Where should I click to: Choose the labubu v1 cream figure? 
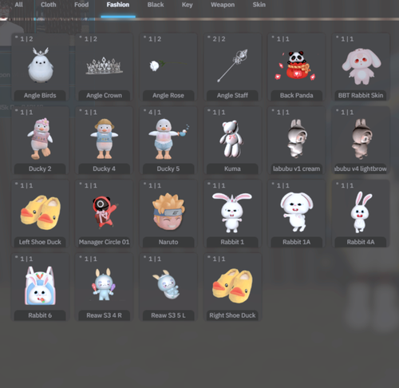297,139
